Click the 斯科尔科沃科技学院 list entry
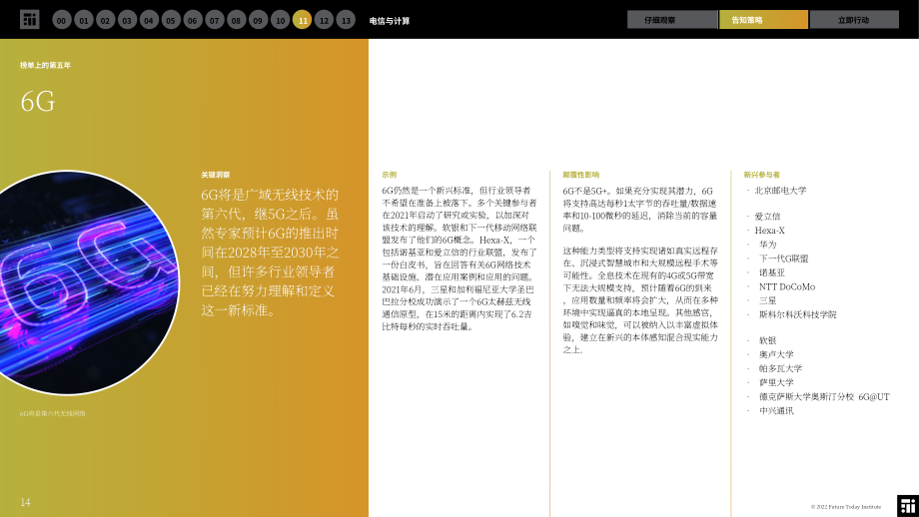919x517 pixels. (798, 314)
